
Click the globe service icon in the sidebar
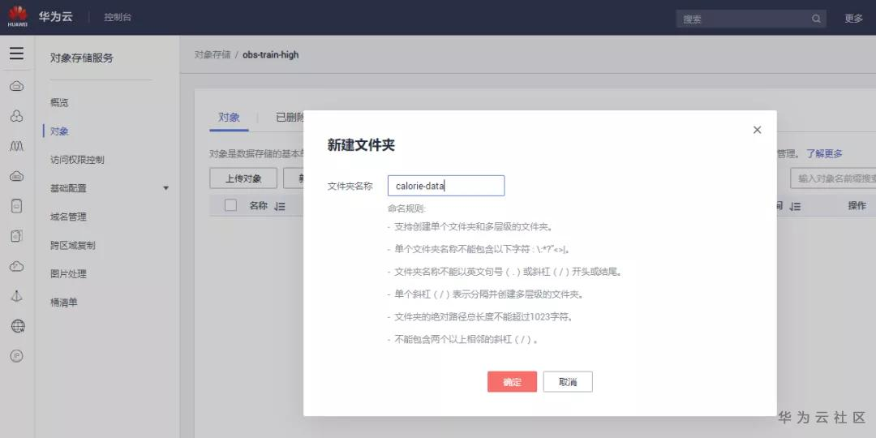tap(17, 326)
